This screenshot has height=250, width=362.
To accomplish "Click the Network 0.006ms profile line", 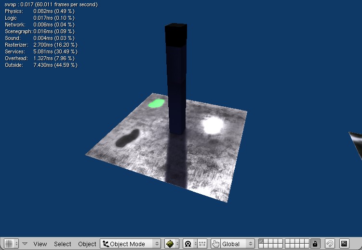I will coord(40,25).
